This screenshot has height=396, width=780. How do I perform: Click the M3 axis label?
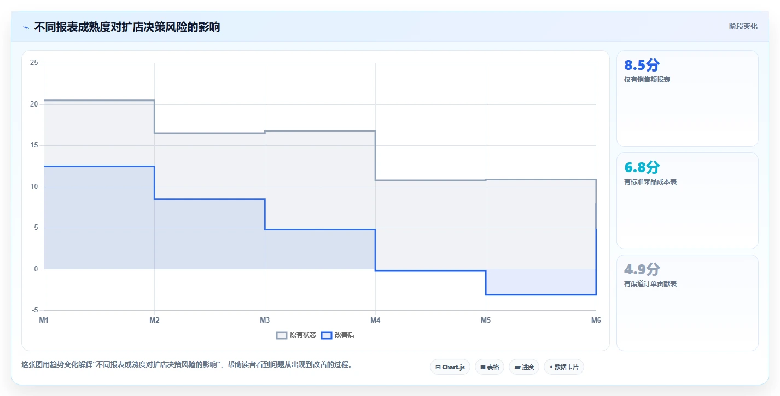(265, 321)
